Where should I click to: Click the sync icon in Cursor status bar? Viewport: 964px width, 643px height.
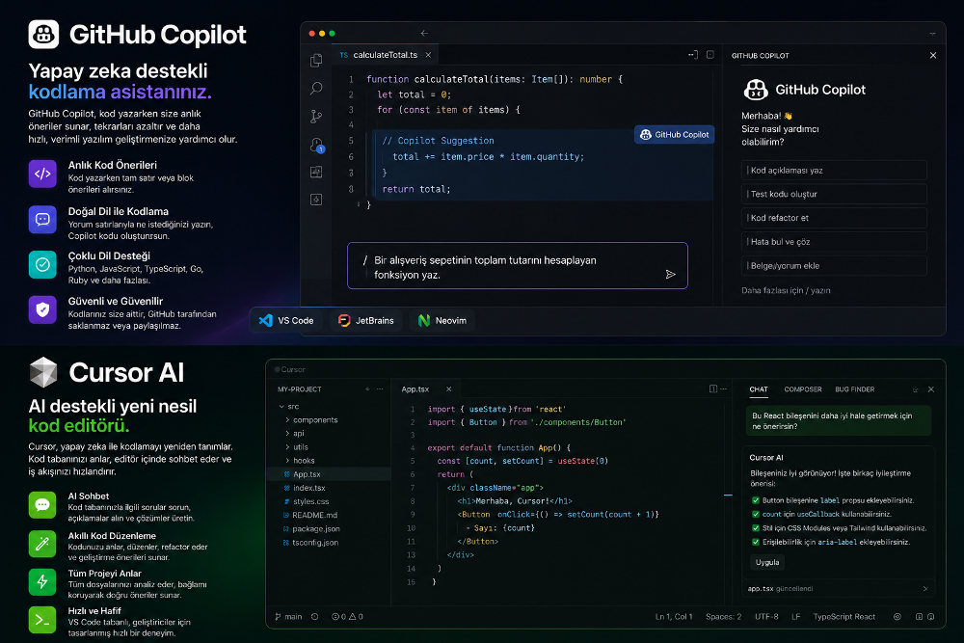315,617
